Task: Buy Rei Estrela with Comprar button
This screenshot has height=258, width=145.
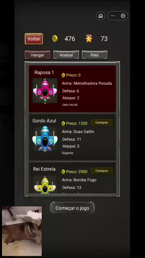Action: 102,171
